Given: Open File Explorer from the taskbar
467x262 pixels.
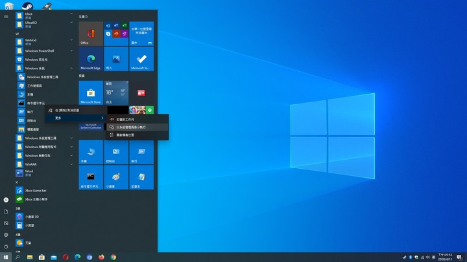Looking at the screenshot, I should [30, 257].
